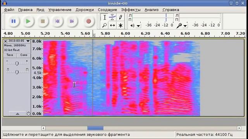The height and width of the screenshot is (139, 248).
Task: Open the output meter dropdown arrow
Action: [138, 26]
